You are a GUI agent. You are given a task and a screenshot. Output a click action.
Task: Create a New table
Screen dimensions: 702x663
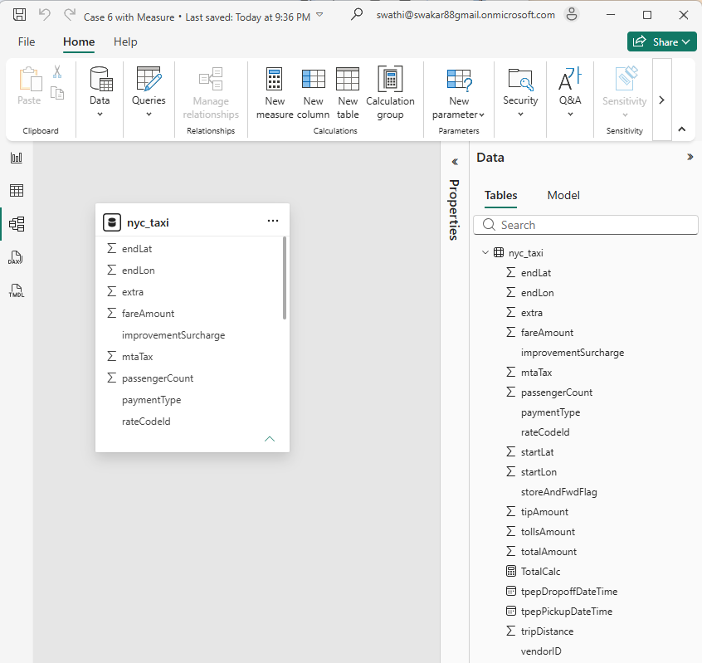[348, 93]
